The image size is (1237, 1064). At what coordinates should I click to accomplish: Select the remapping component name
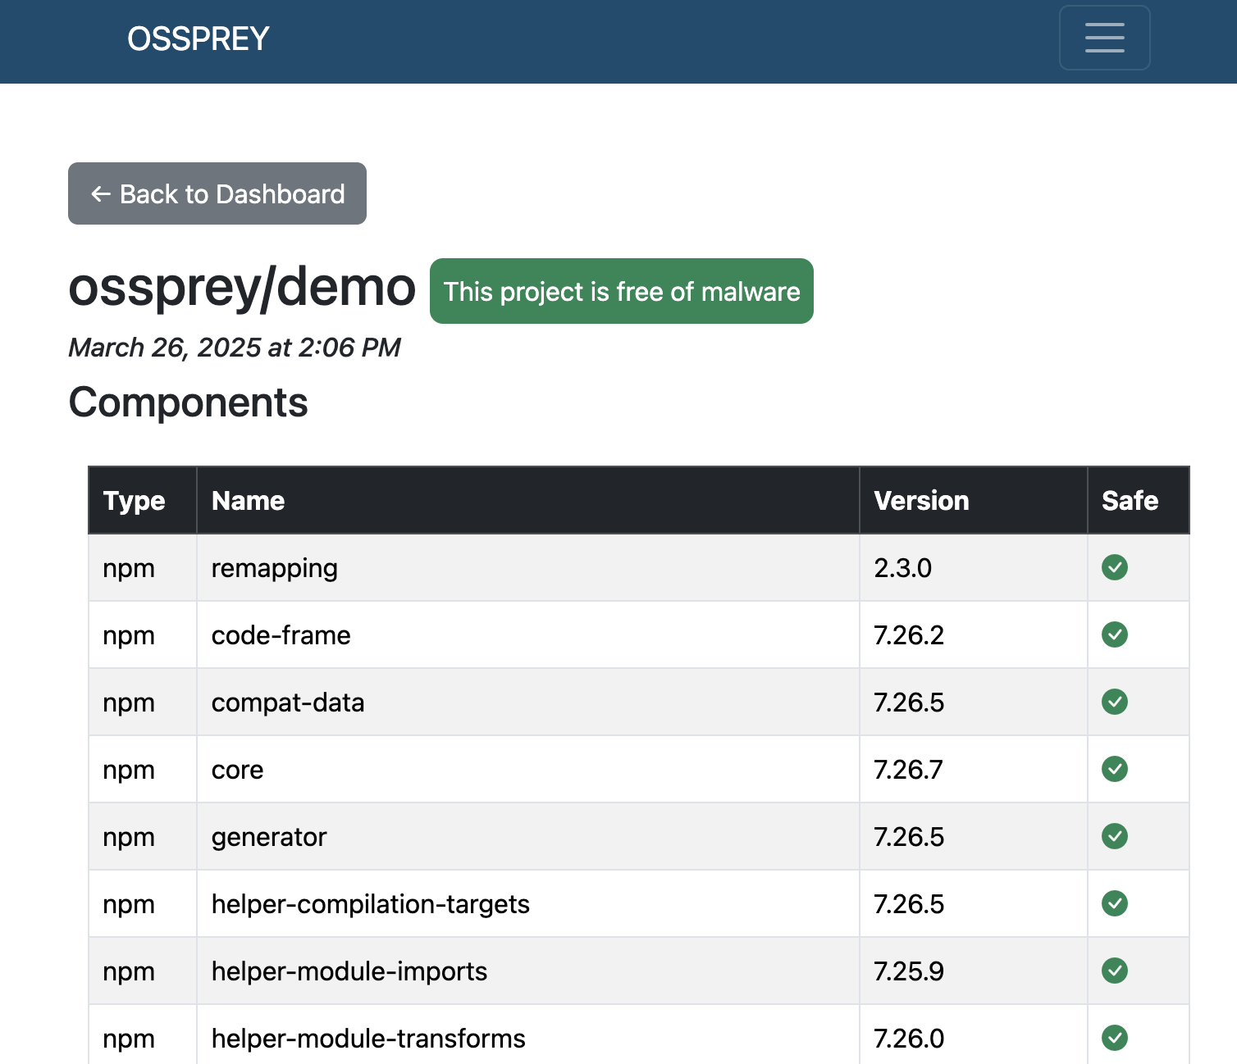(274, 568)
